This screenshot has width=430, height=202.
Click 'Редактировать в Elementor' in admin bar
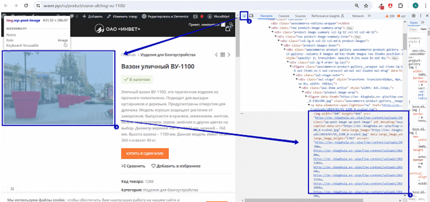[x=165, y=16]
